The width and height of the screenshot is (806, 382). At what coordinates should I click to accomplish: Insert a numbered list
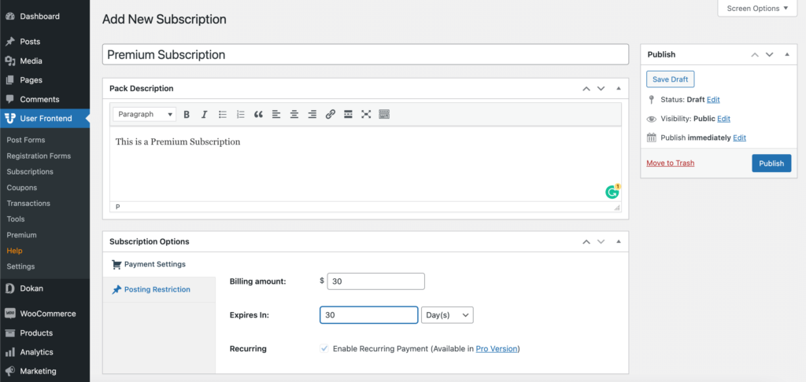coord(240,115)
